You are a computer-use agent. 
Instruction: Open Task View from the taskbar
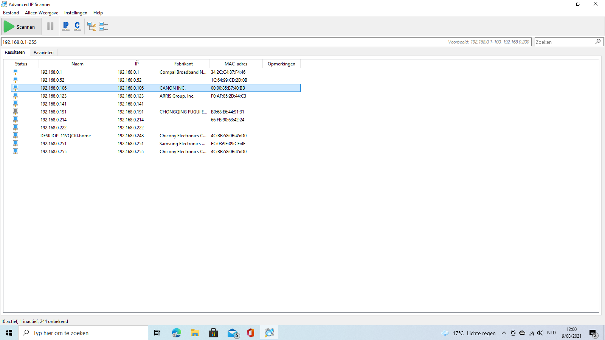click(x=157, y=333)
